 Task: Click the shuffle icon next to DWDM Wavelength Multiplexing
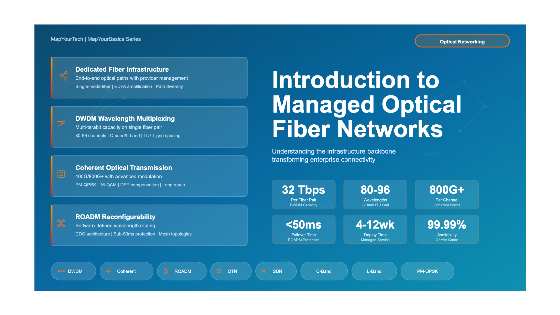tap(61, 123)
